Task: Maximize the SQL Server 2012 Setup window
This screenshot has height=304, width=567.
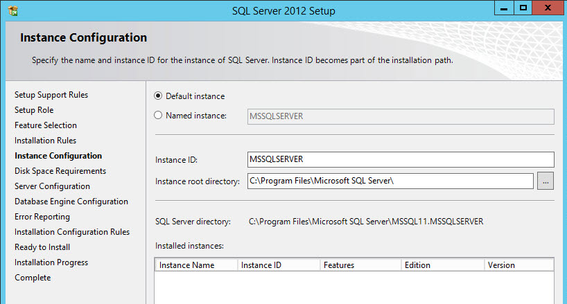Action: click(524, 8)
